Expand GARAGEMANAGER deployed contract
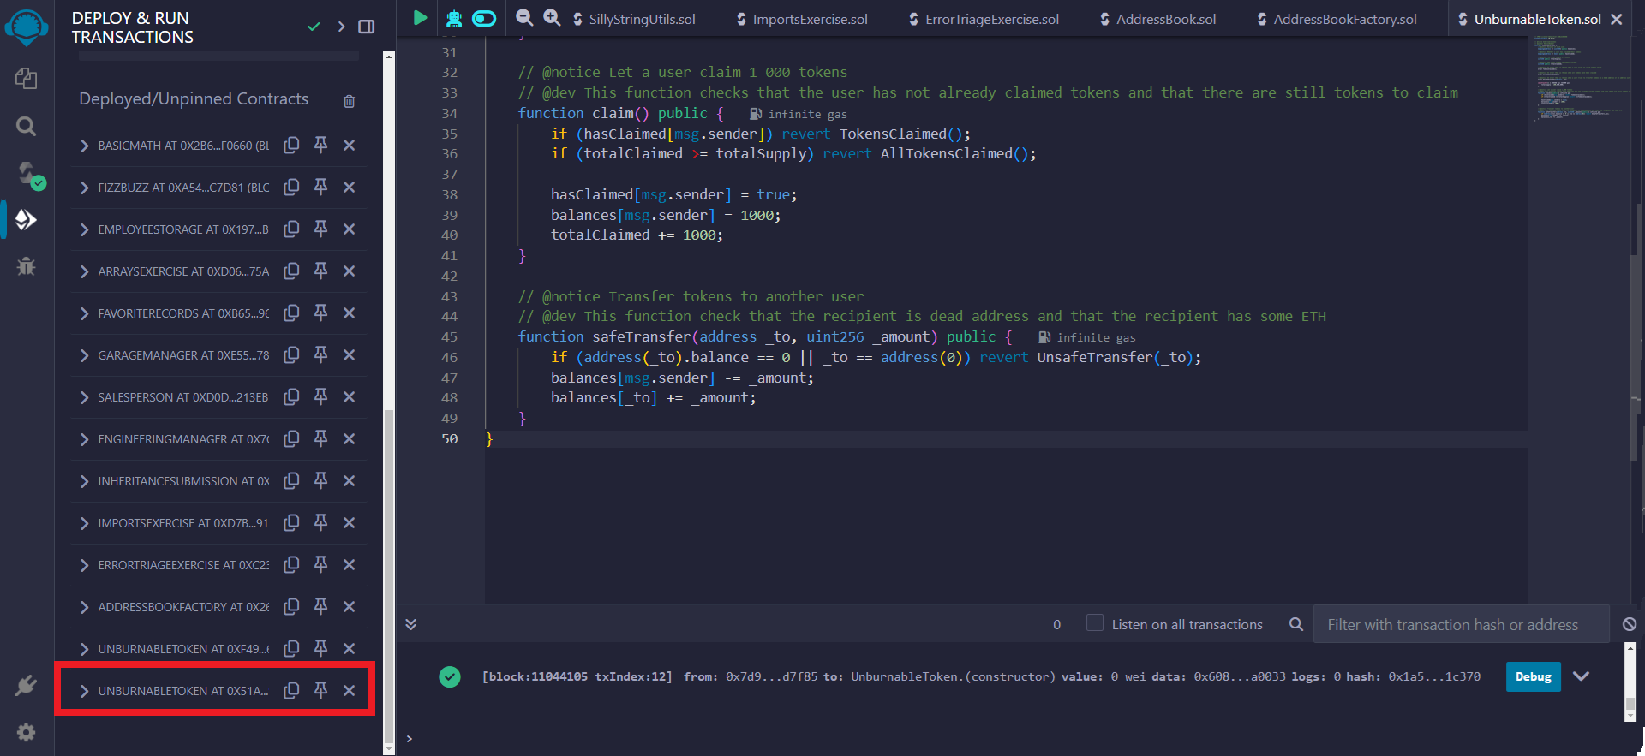This screenshot has width=1645, height=756. click(84, 355)
